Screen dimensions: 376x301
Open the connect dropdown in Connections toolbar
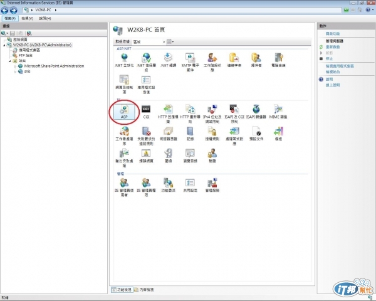tap(4, 33)
